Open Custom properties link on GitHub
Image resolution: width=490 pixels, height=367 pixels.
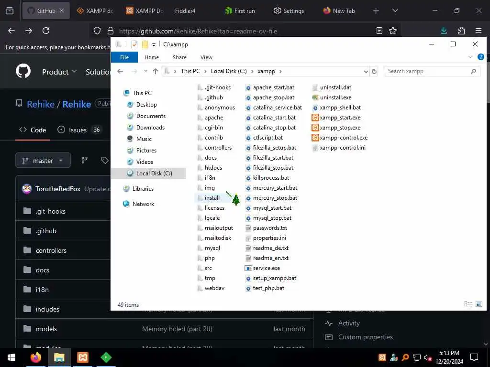365,337
